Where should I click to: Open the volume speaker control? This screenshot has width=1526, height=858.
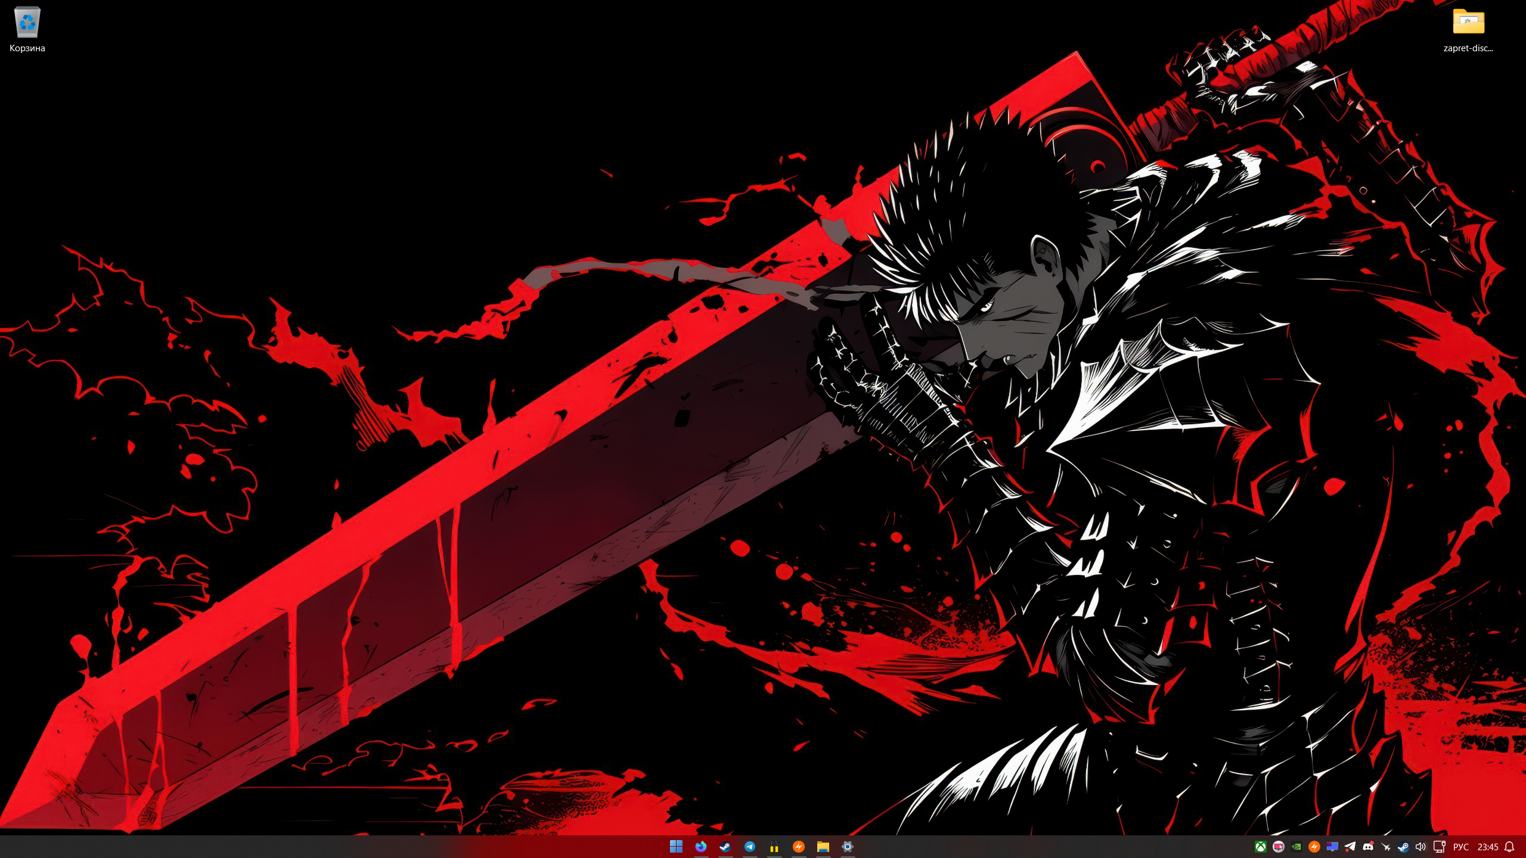pyautogui.click(x=1421, y=847)
